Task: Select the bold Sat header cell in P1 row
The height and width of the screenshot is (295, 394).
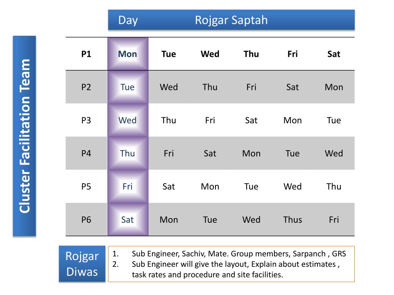Action: click(x=334, y=54)
